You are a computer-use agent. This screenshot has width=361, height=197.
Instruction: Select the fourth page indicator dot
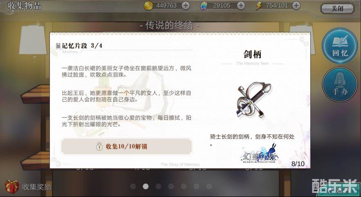click(171, 186)
